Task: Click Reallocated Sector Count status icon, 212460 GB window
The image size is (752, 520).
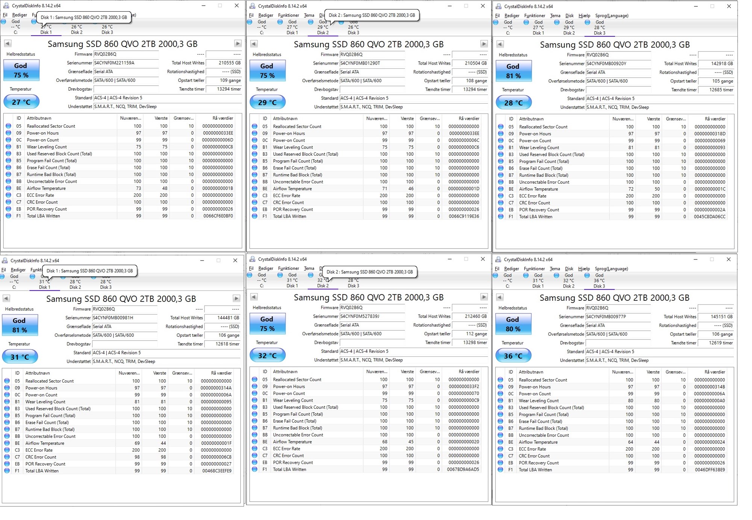Action: (x=255, y=380)
